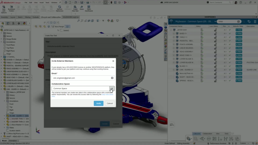Image resolution: width=258 pixels, height=145 pixels.
Task: Open the 'steps described here' link
Action: [x=107, y=95]
